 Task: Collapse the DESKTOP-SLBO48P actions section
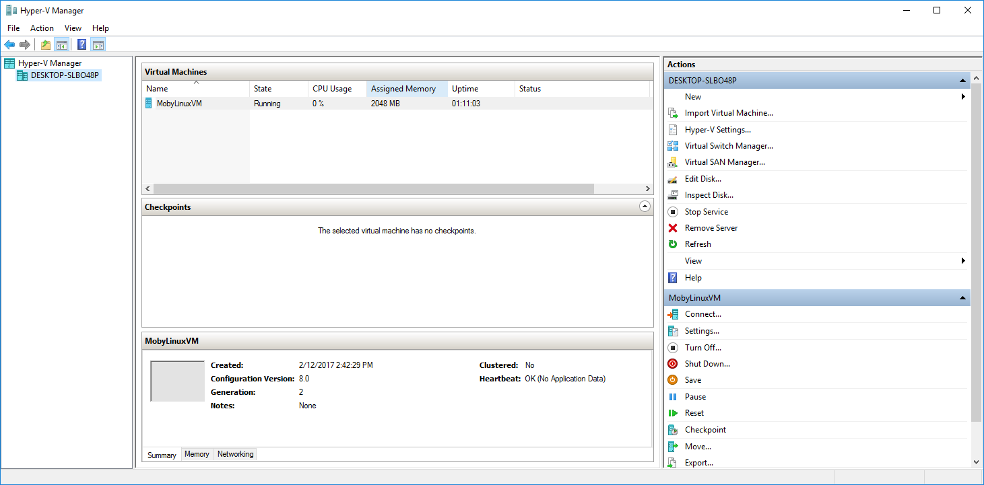click(x=963, y=81)
